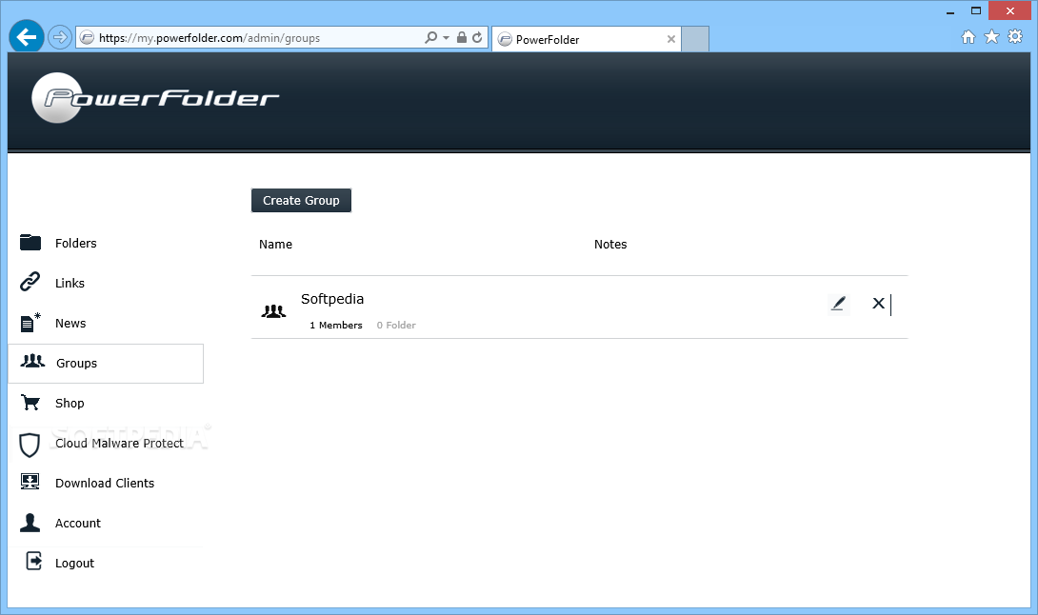This screenshot has height=615, width=1038.
Task: Click the Softpedia group people icon
Action: click(x=273, y=311)
